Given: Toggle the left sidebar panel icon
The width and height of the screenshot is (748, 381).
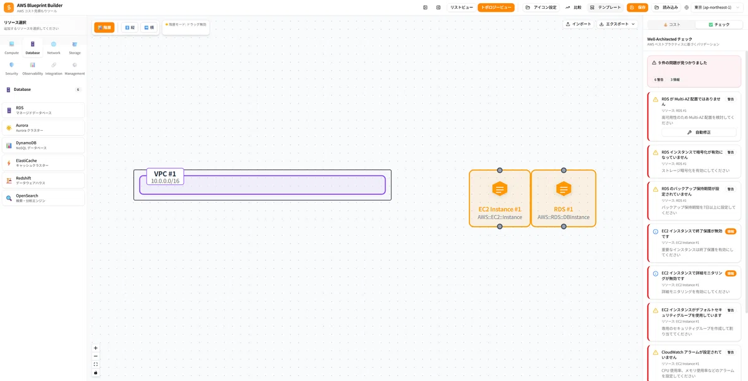Looking at the screenshot, I should pyautogui.click(x=425, y=7).
